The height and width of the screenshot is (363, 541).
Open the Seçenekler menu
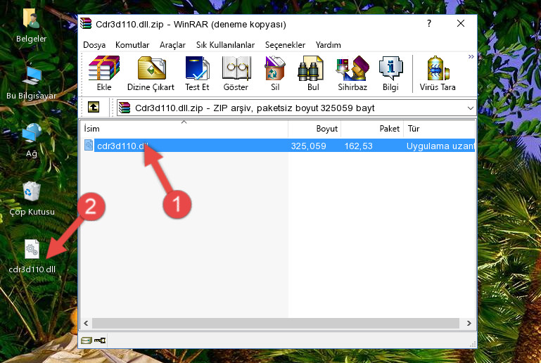tap(285, 45)
